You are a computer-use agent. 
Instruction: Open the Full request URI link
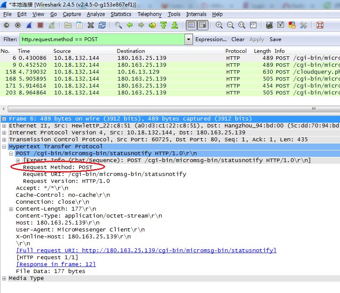point(146,251)
